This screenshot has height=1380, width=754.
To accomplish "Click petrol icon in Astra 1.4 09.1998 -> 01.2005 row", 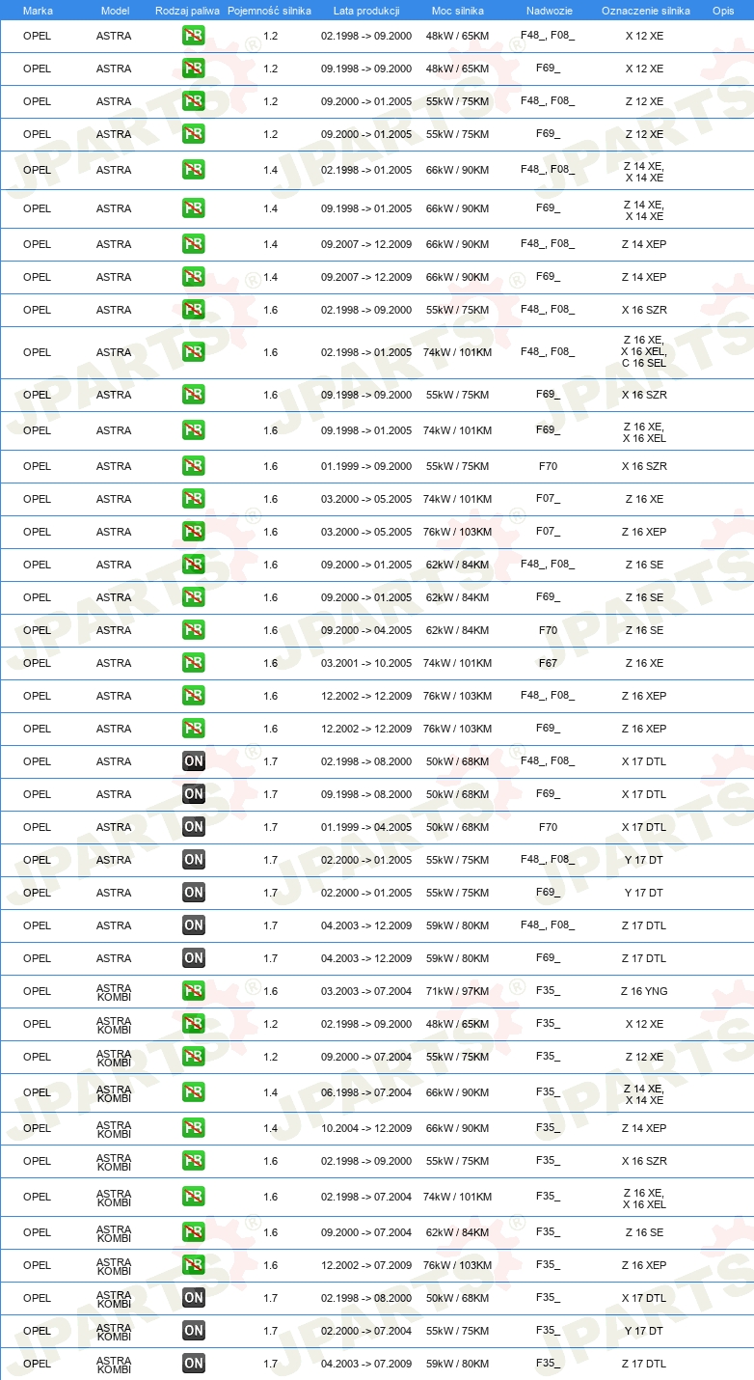I will tap(194, 208).
